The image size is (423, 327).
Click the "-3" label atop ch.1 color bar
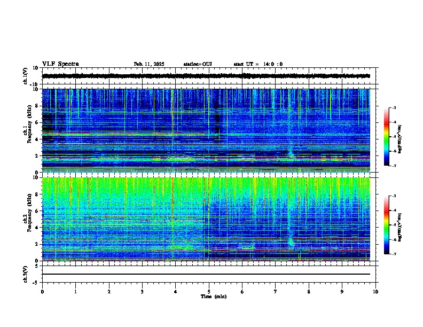click(394, 107)
